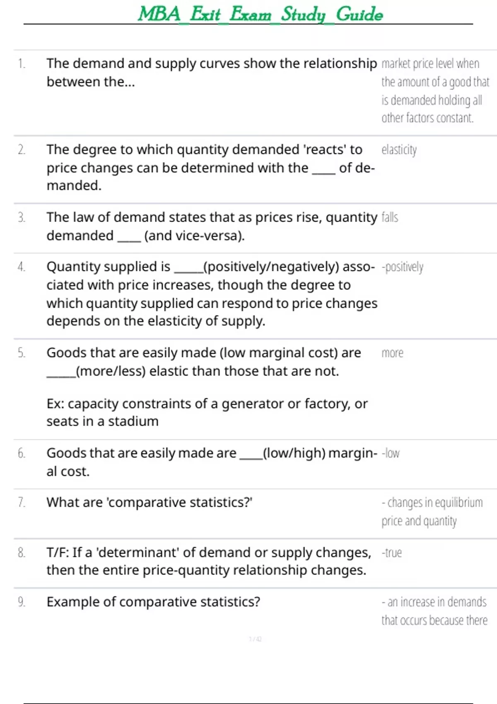The image size is (497, 704).
Task: Click the answer 'falls' beside question 3
Action: [390, 217]
